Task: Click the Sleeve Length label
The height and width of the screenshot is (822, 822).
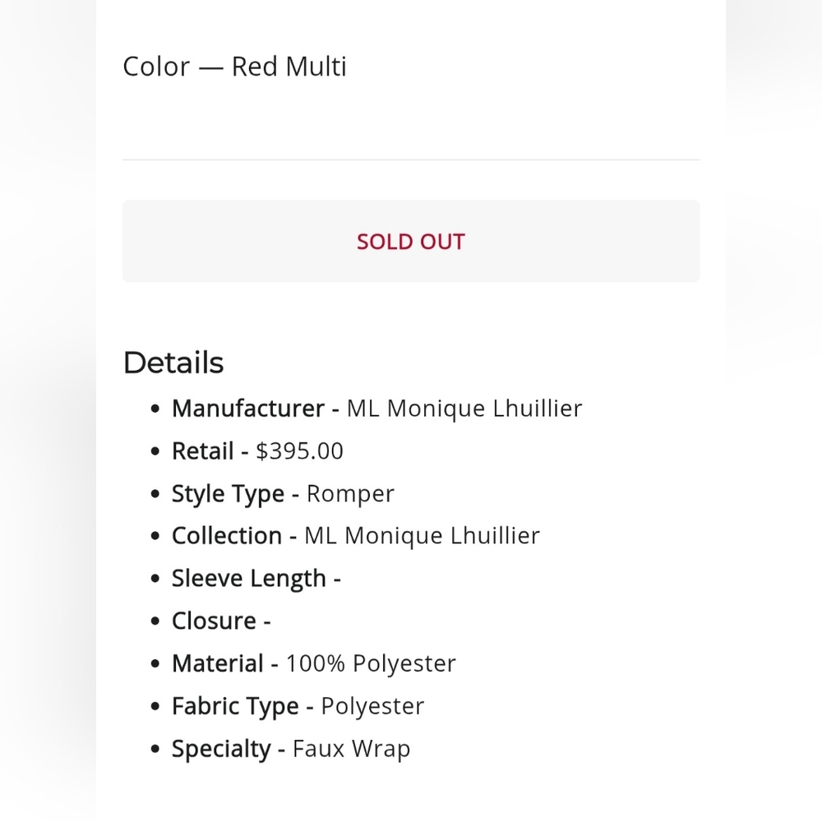Action: click(249, 579)
